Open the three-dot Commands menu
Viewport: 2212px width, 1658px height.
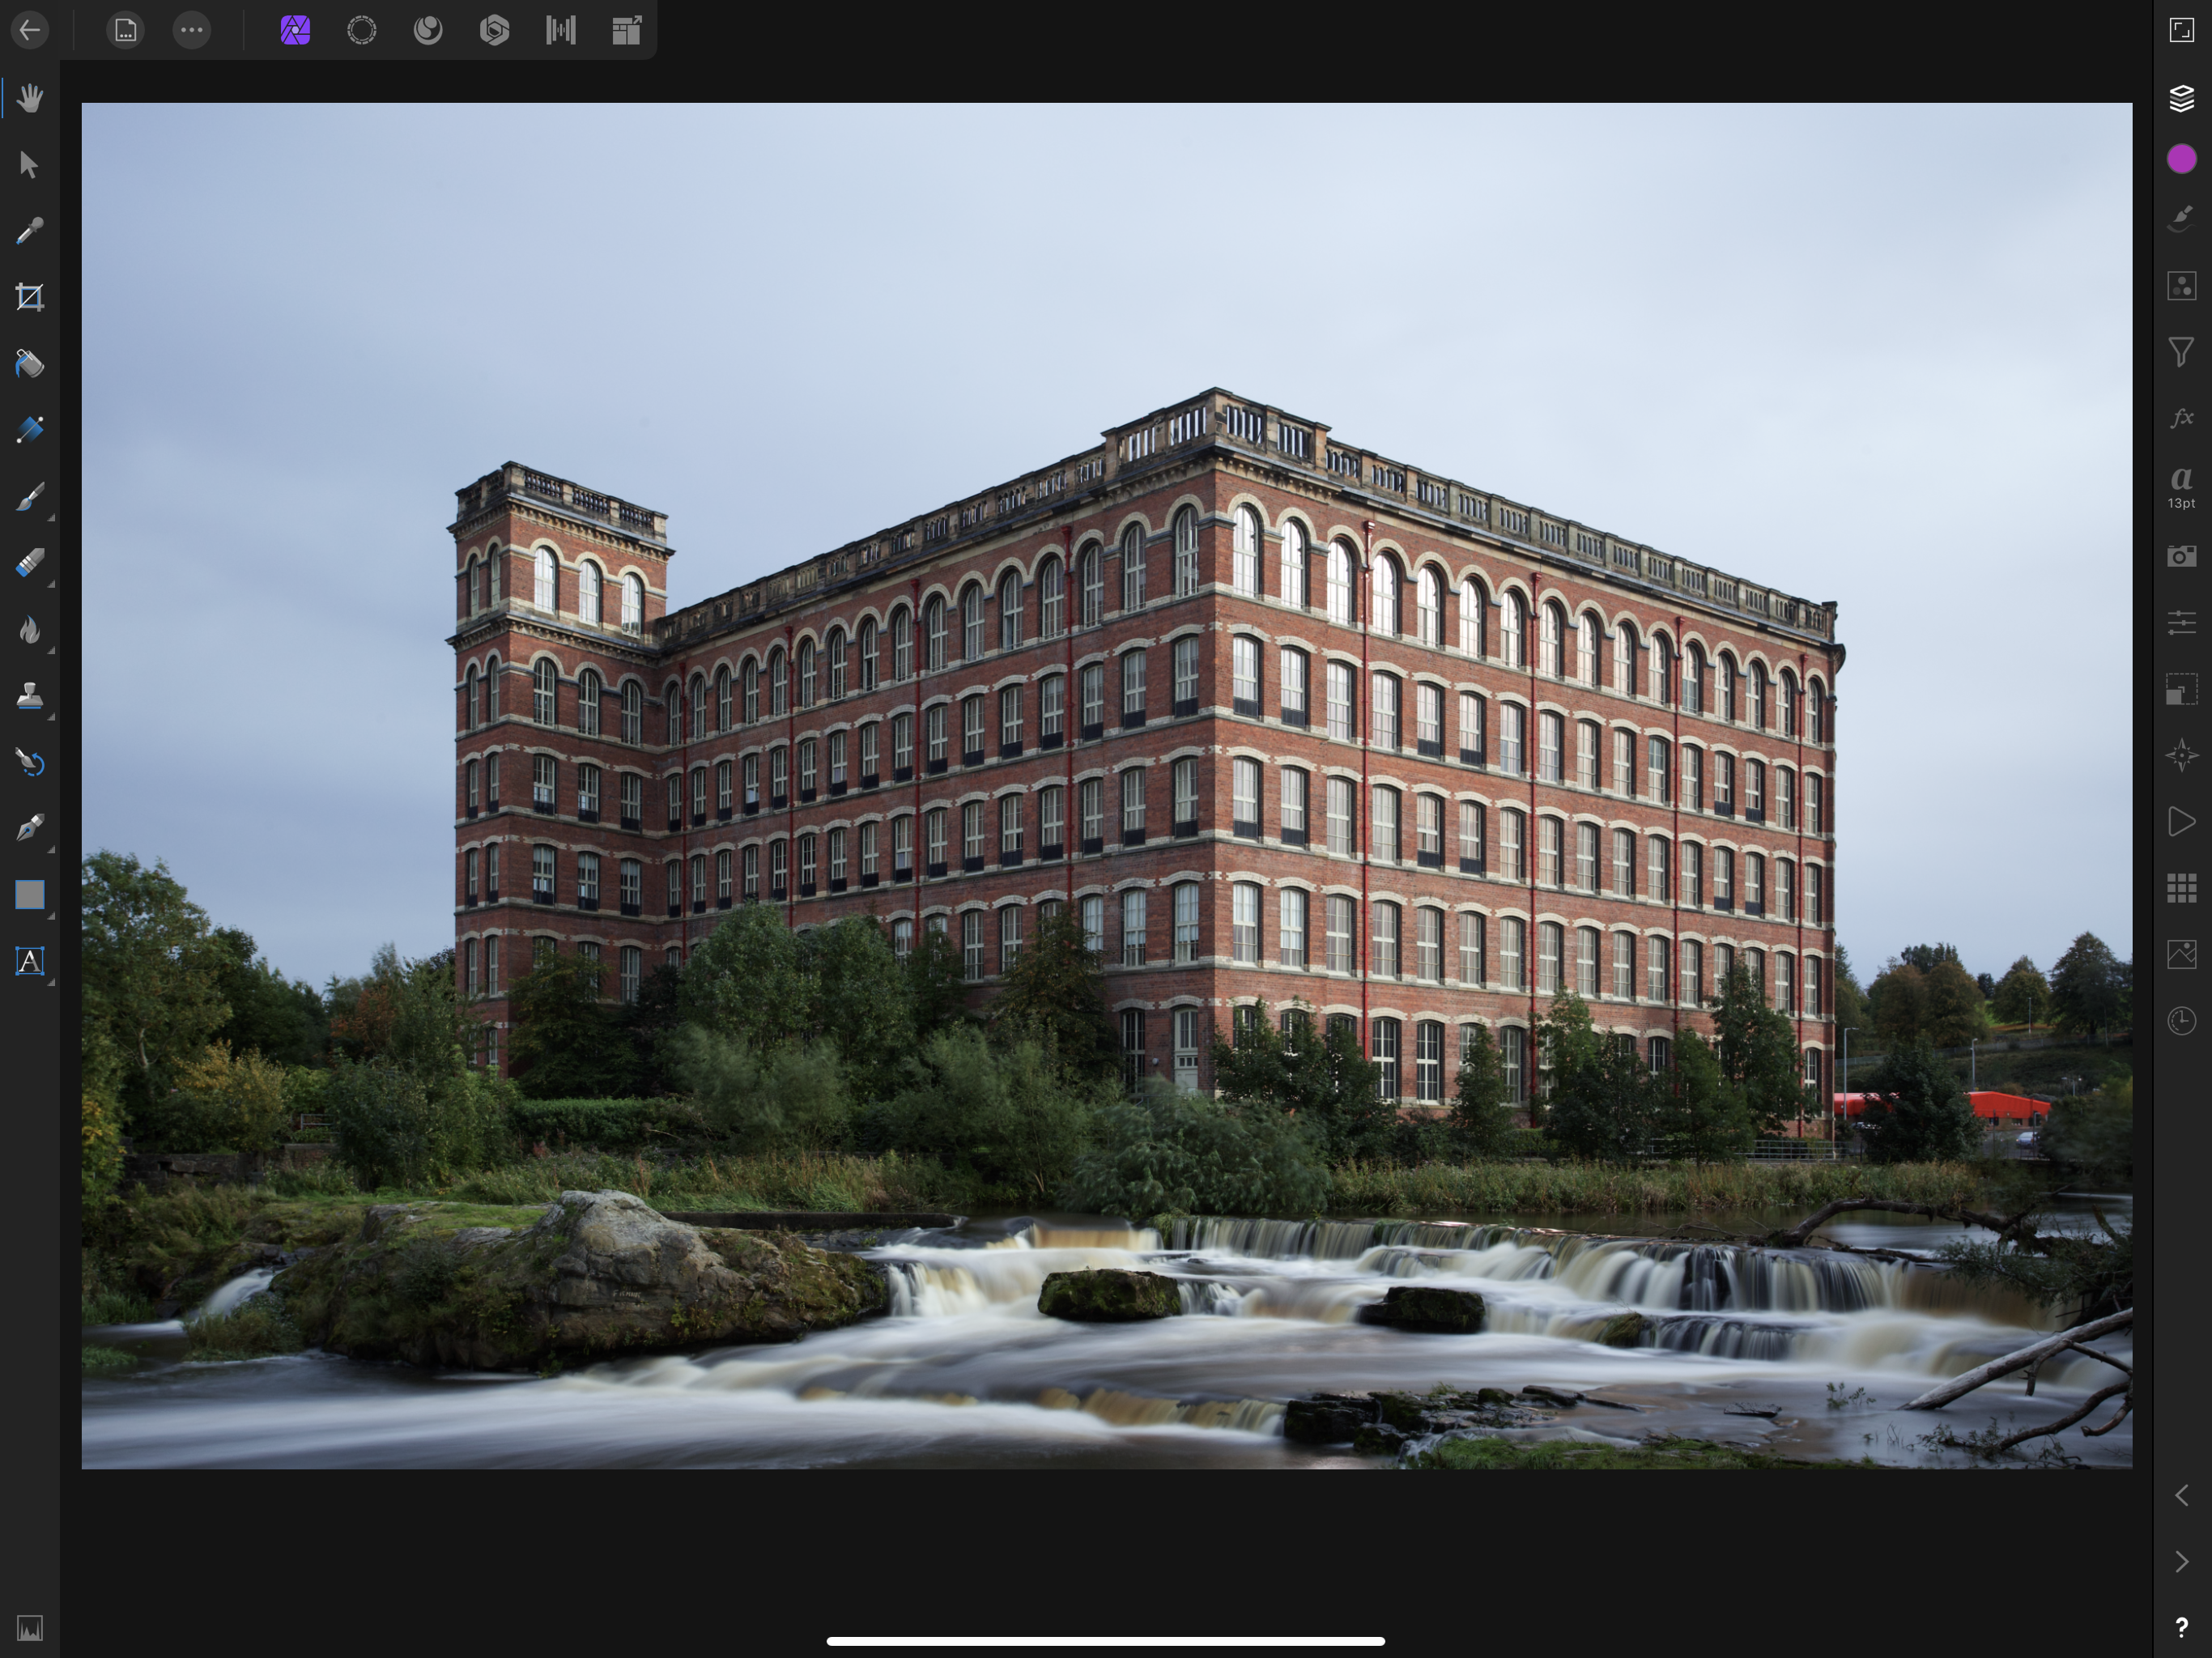[x=192, y=30]
